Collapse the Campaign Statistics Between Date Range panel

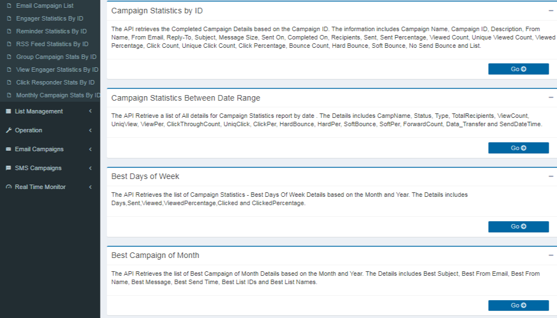[550, 97]
